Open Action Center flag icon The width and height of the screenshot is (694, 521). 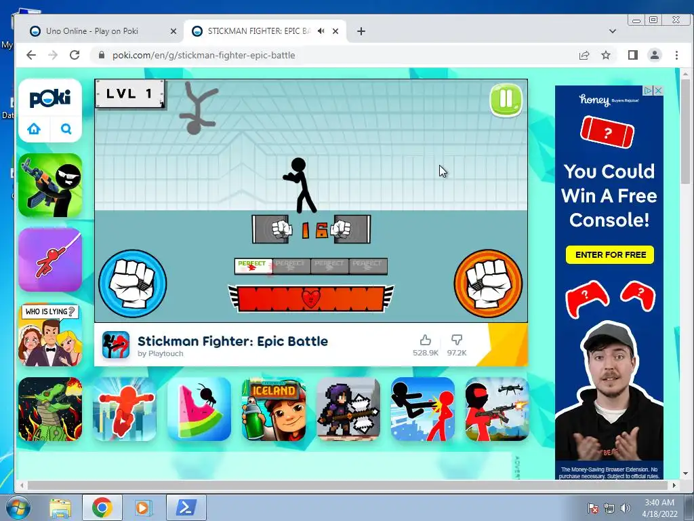[x=593, y=508]
